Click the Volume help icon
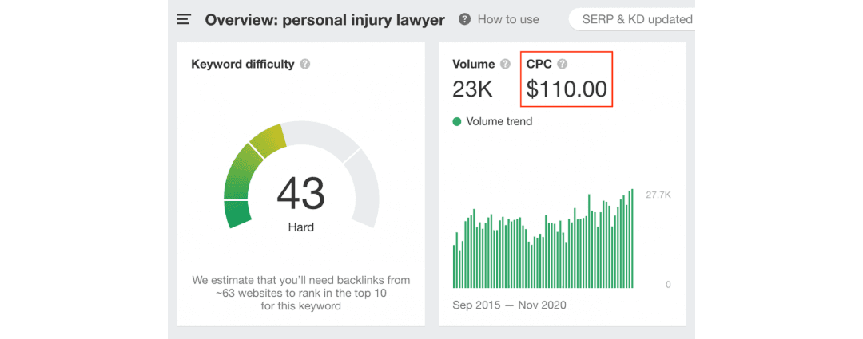This screenshot has width=863, height=339. 505,65
